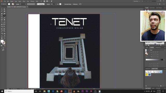Select the Zoom magnifier tool
166x93 pixels.
click(4, 38)
